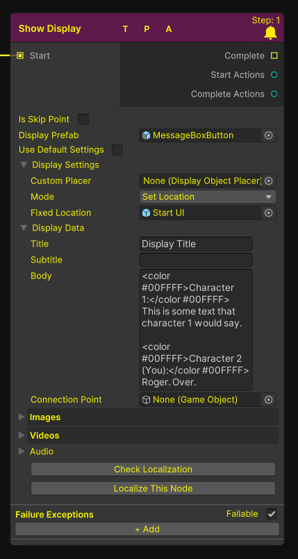298x559 pixels.
Task: Click the yellow notification bell icon
Action: pyautogui.click(x=270, y=33)
